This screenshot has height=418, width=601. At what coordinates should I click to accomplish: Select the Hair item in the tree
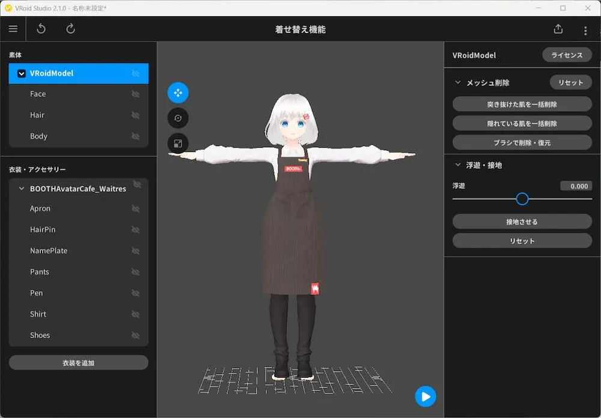(x=37, y=115)
